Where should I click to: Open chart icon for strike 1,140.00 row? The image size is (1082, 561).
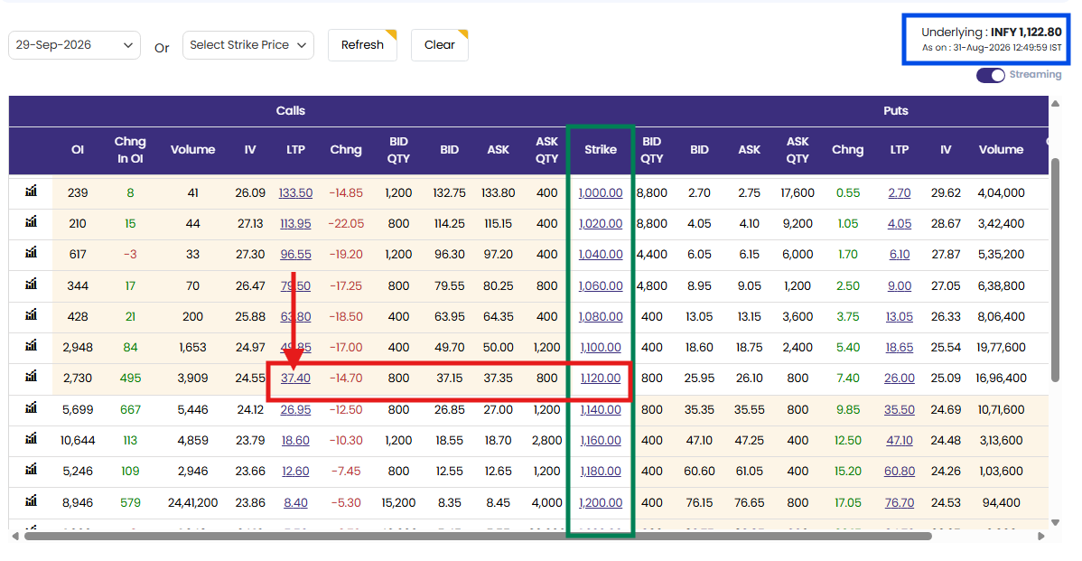[31, 407]
